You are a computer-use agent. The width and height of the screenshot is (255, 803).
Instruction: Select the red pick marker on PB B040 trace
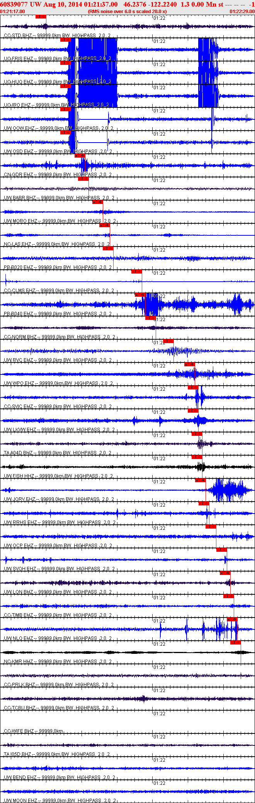coord(140,295)
